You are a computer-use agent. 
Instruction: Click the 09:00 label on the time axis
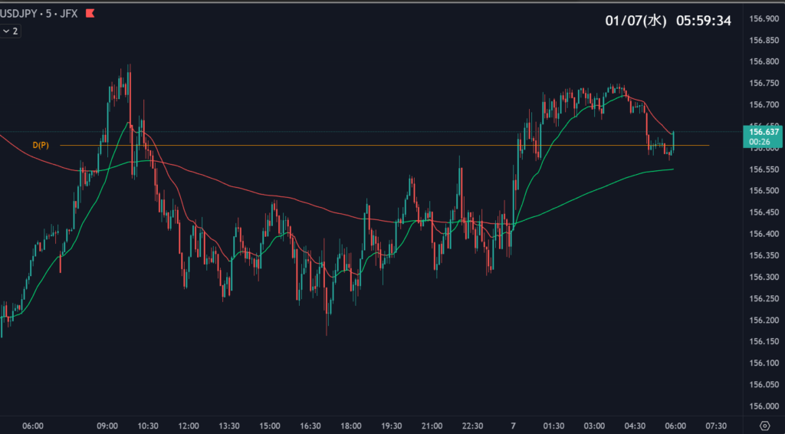[107, 426]
